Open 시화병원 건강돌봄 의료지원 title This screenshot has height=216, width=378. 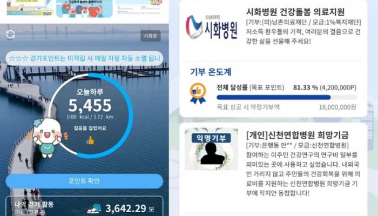(295, 12)
